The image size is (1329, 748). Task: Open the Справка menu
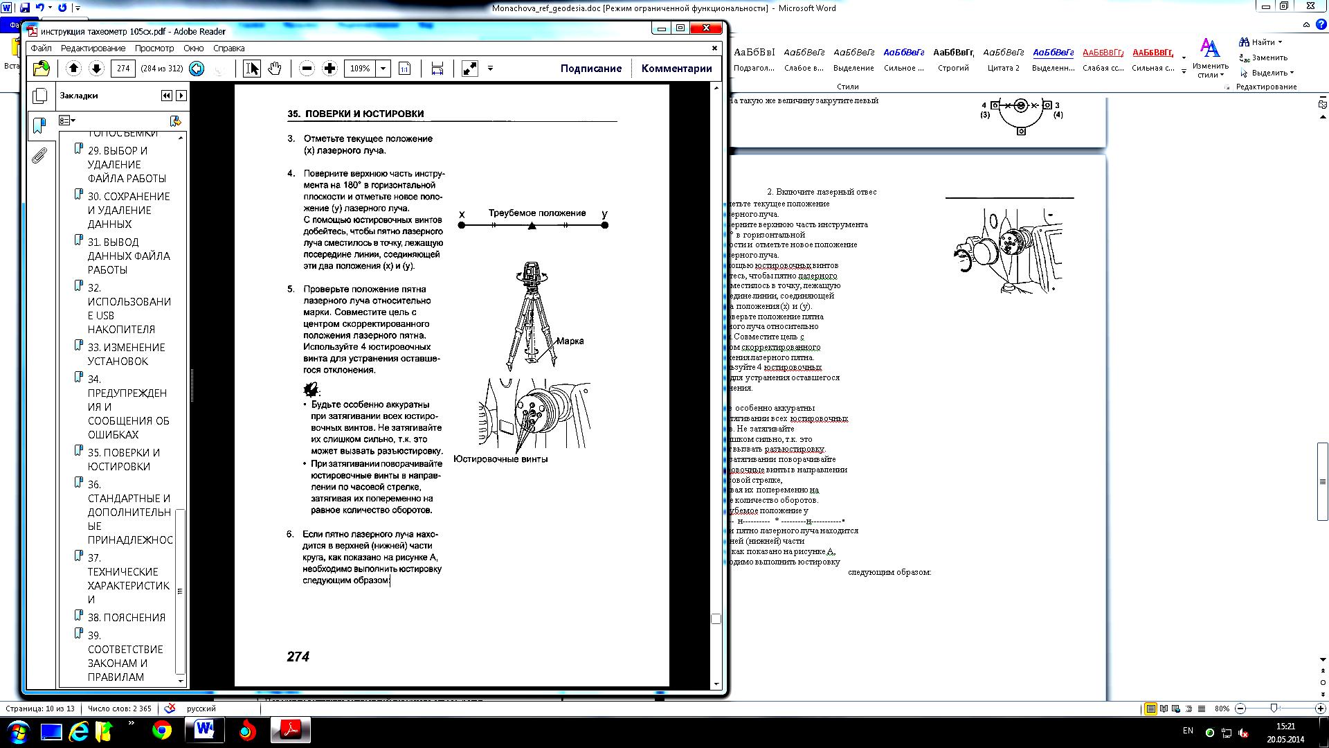pyautogui.click(x=229, y=48)
